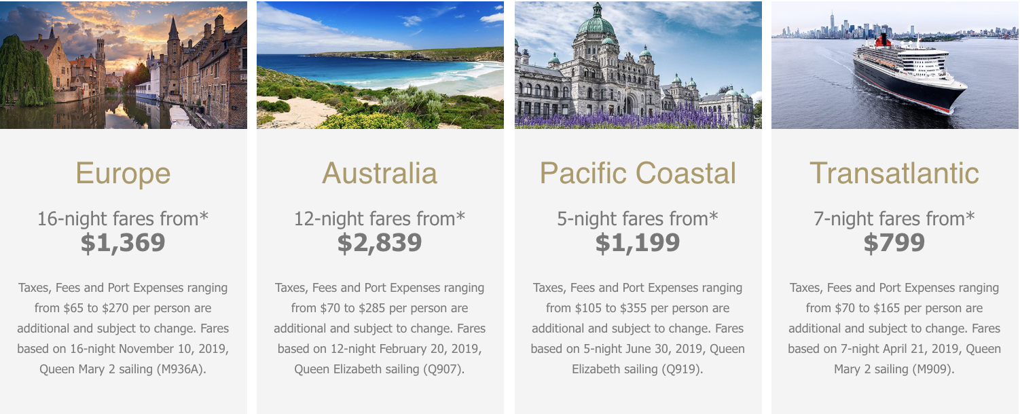This screenshot has width=1020, height=414.
Task: Open the Europe canal town photo
Action: (124, 64)
